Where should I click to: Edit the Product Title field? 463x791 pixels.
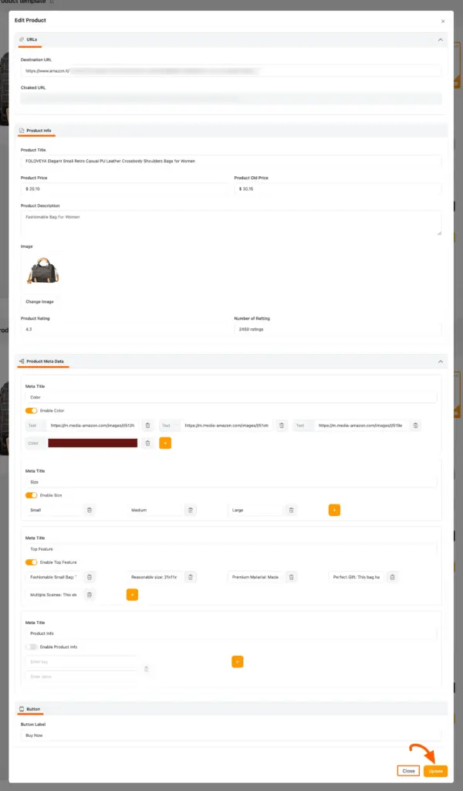(231, 161)
